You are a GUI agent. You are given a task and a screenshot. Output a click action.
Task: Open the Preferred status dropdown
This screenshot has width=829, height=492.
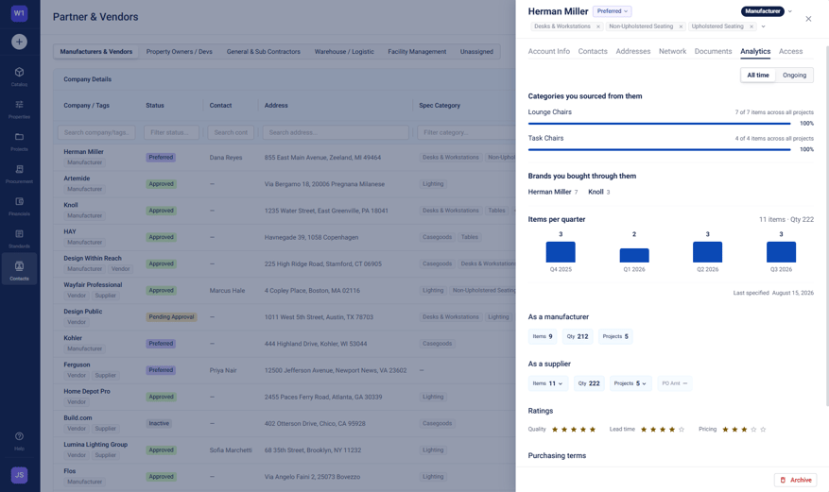(x=613, y=11)
